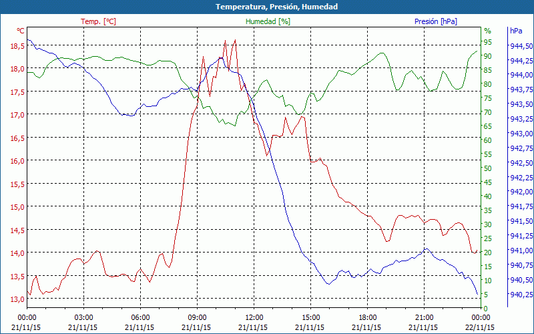The width and height of the screenshot is (534, 334).
Task: Select the green 'Humedad [%]' legend label
Action: 268,21
